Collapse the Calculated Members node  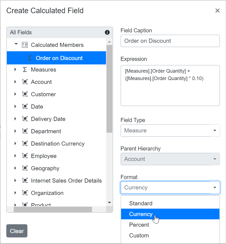pos(16,44)
